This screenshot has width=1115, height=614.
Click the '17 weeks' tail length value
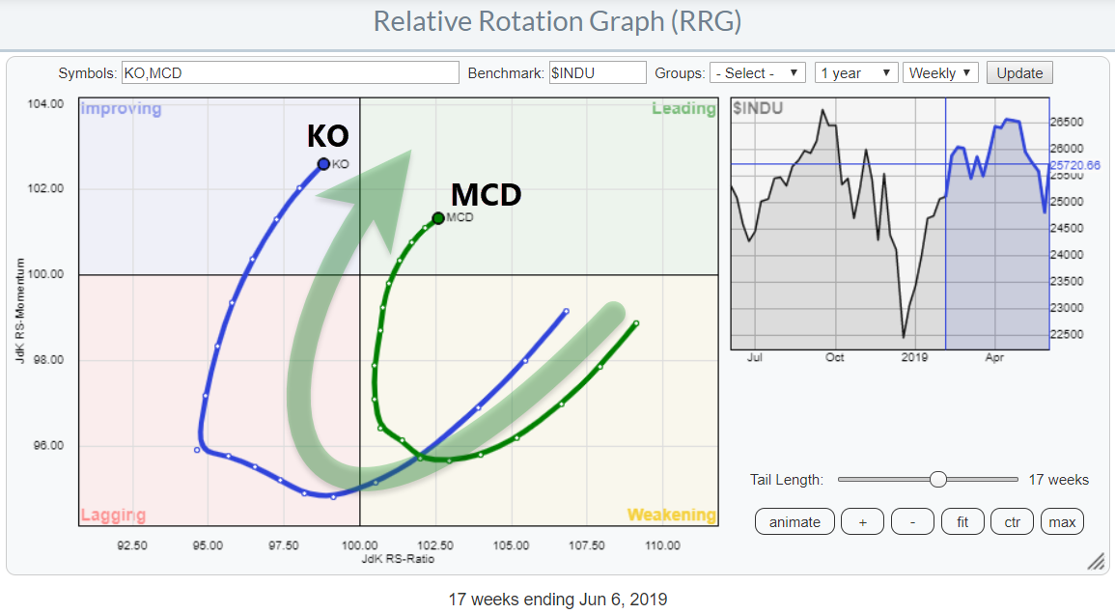coord(1058,480)
